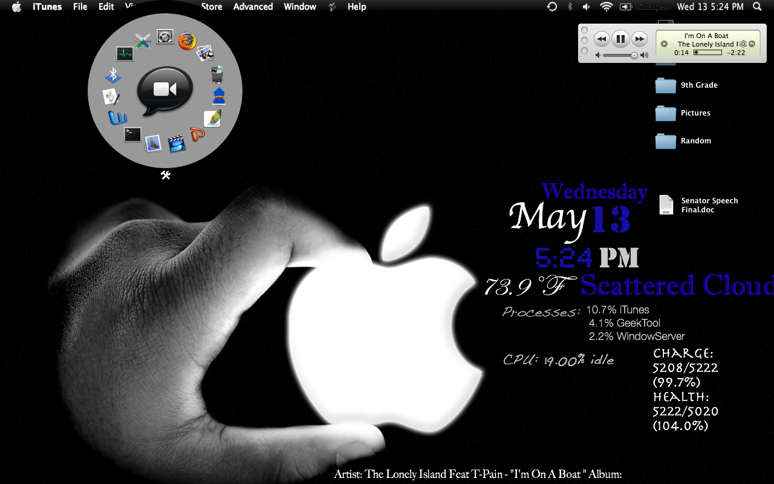Open System Preferences gear in circular dock
The width and height of the screenshot is (774, 484).
165,37
